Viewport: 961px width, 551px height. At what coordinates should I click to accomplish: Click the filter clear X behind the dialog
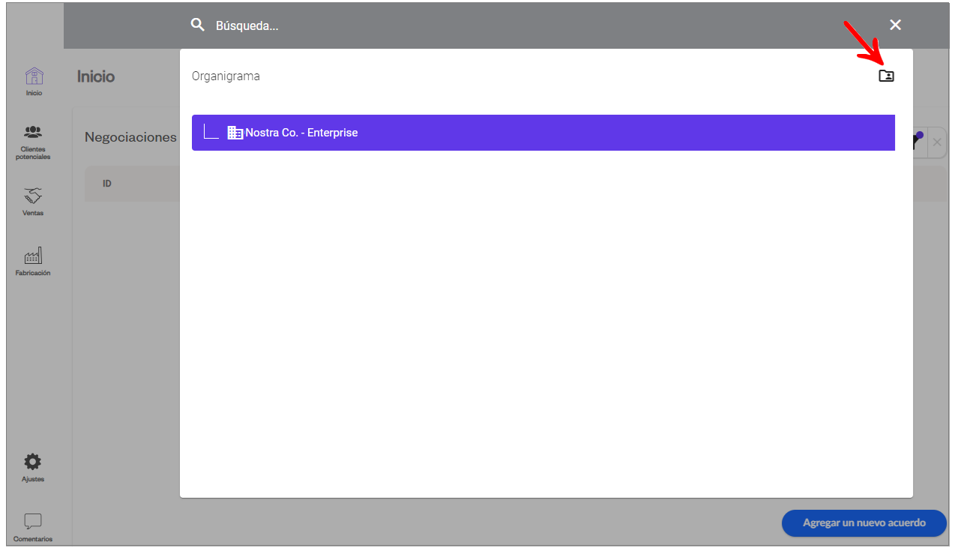(x=937, y=142)
